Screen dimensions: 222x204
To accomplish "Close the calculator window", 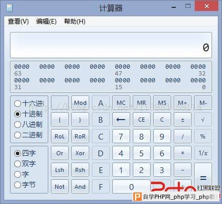I will [207, 6].
